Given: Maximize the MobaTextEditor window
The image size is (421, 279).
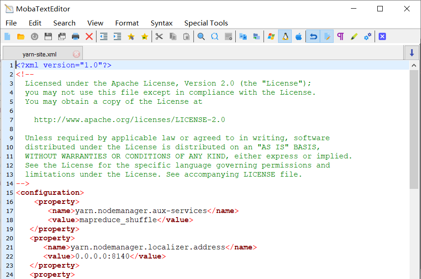Looking at the screenshot, I should 380,9.
